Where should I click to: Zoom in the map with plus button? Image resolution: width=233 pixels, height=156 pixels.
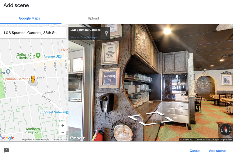pyautogui.click(x=63, y=126)
